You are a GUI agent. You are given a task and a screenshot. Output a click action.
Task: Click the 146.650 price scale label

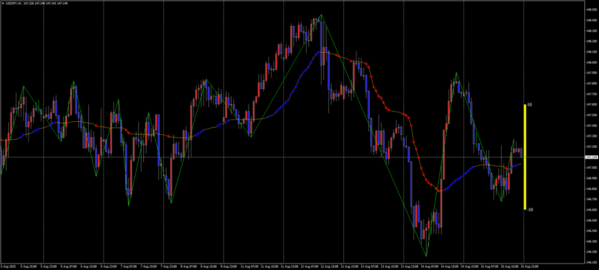click(591, 210)
